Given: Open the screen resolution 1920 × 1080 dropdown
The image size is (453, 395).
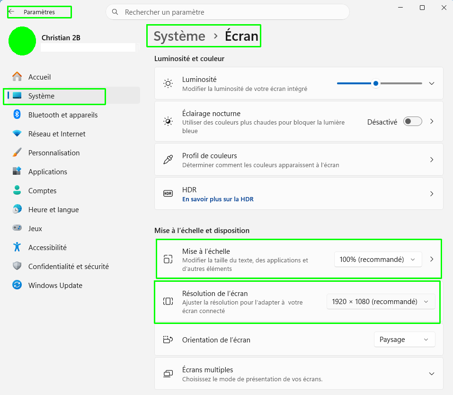Looking at the screenshot, I should [381, 302].
